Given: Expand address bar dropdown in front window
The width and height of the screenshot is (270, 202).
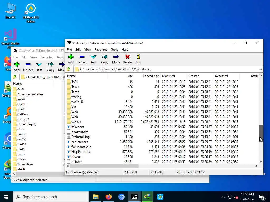Looking at the screenshot, I should [261, 69].
